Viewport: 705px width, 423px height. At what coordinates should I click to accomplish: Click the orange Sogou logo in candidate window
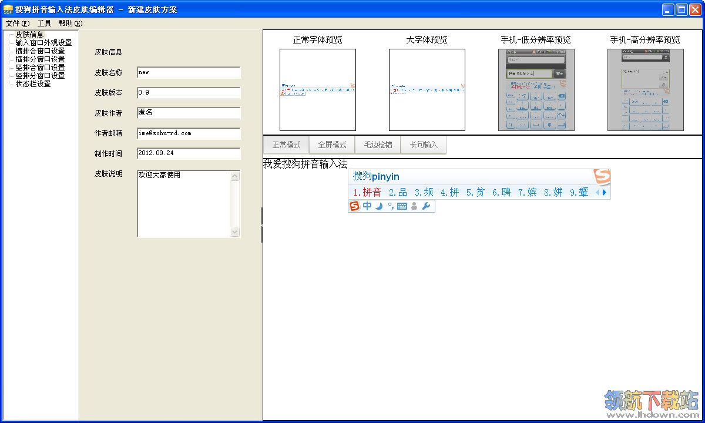pos(602,176)
